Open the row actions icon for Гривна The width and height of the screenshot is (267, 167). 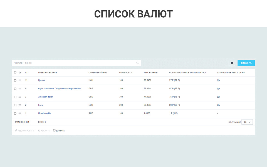pos(19,80)
